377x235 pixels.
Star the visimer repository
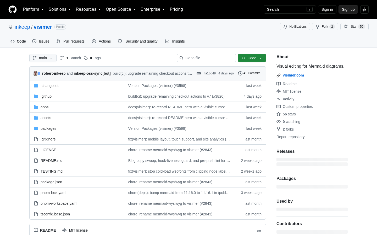point(354,27)
